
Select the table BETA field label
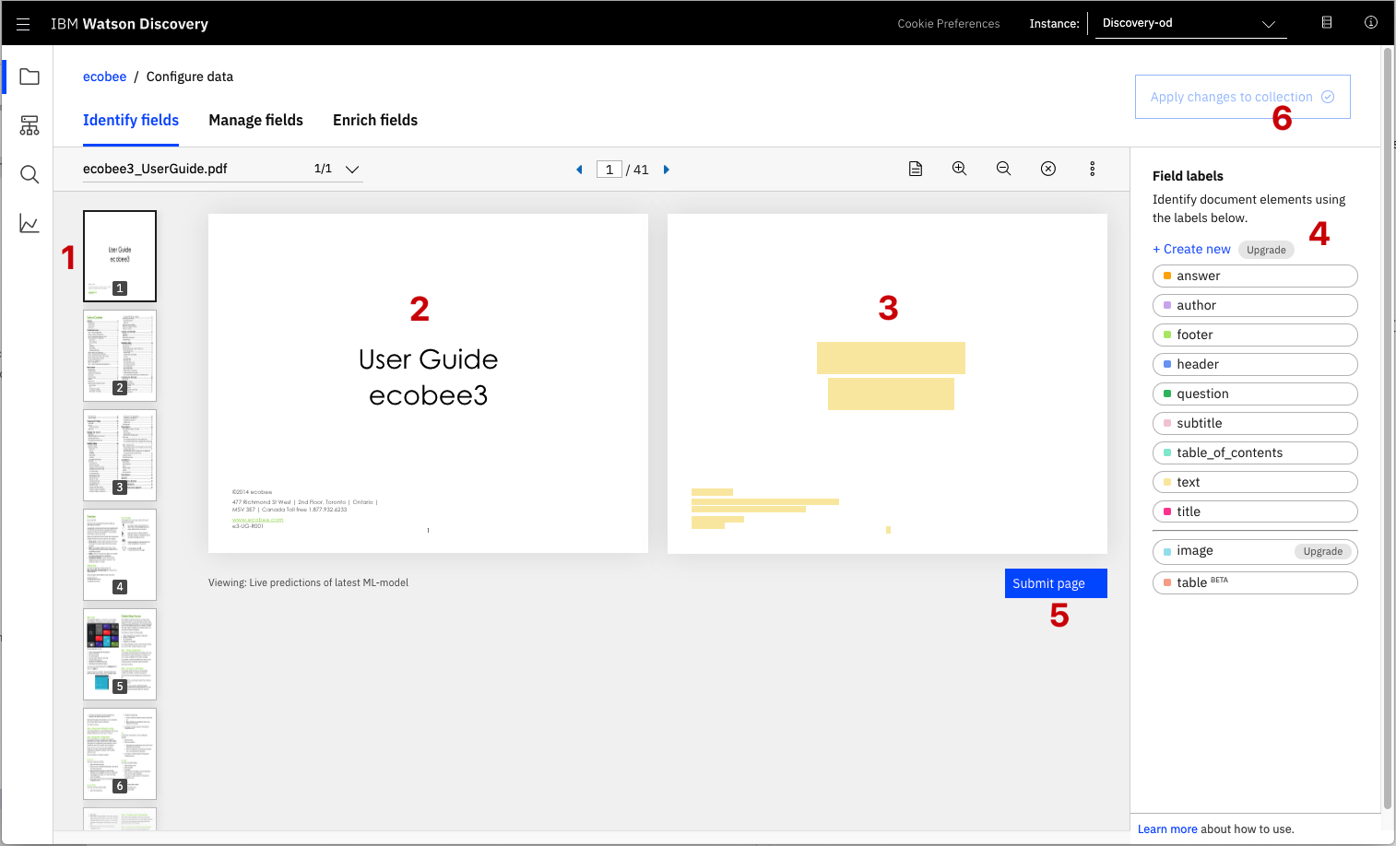1255,582
